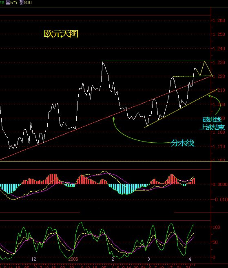228x268 pixels.
Task: Jump to month marker 2 on the time axis
Action: 113,259
